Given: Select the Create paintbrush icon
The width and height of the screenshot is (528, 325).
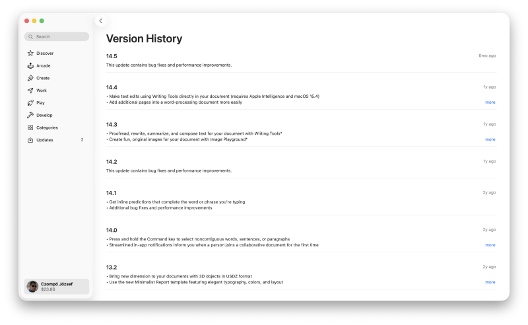Looking at the screenshot, I should [x=30, y=78].
